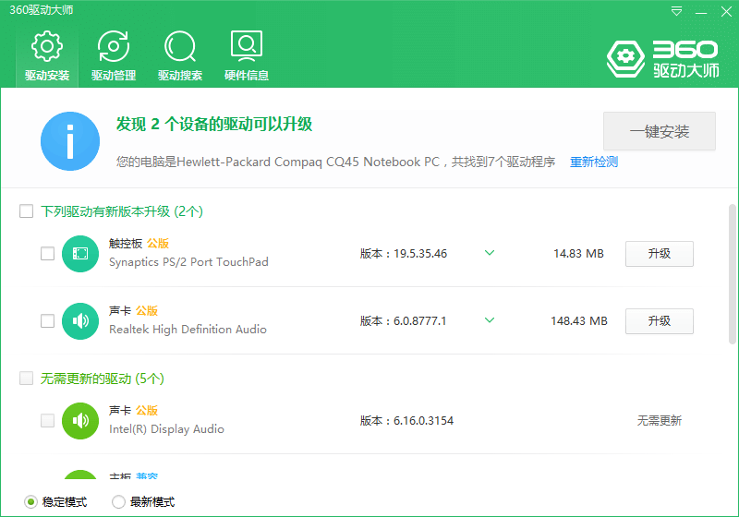Check the Realtek High Definition Audio checkbox

point(48,321)
